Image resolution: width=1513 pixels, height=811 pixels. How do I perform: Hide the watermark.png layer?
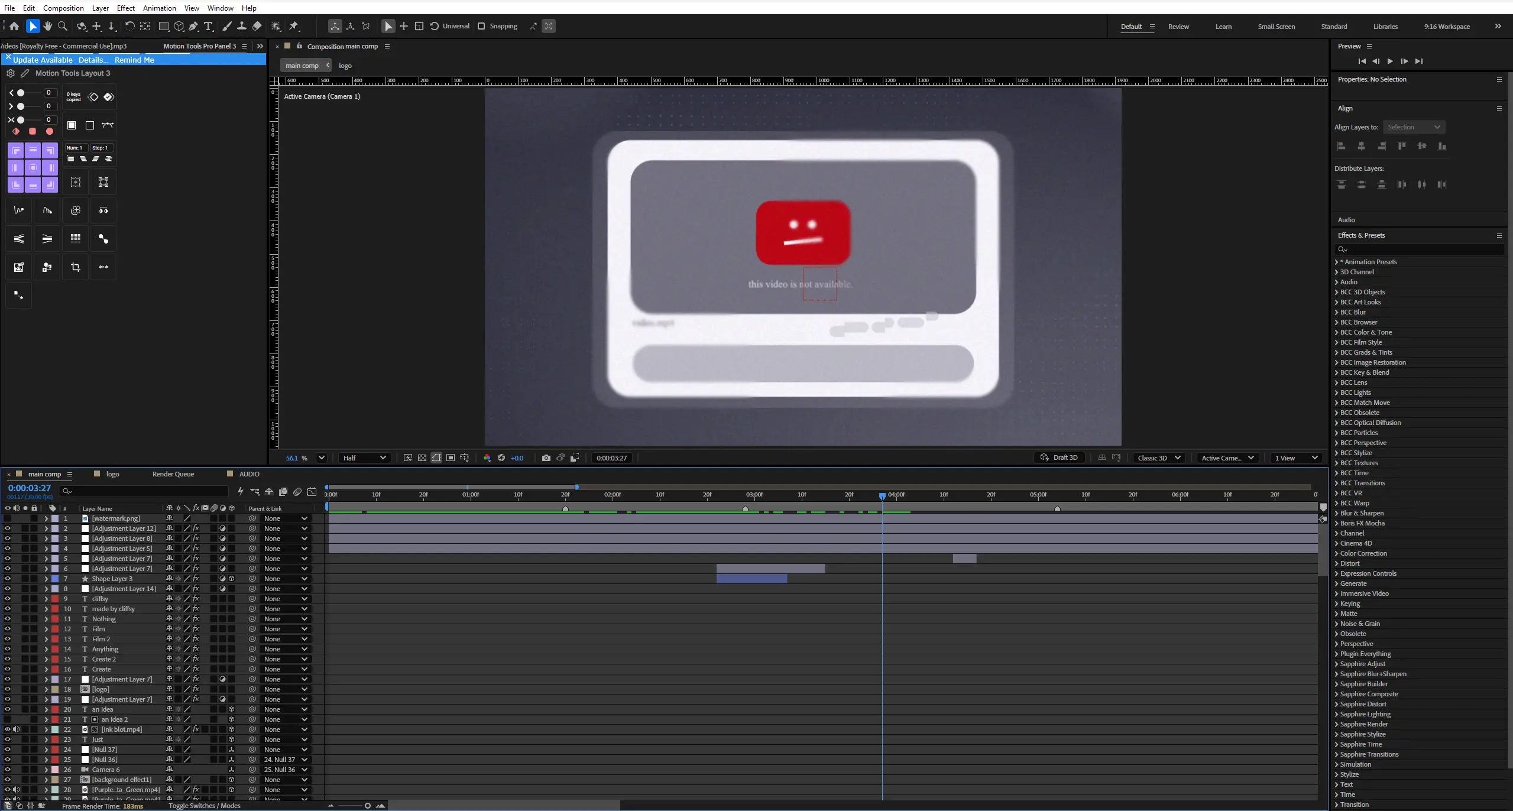8,518
